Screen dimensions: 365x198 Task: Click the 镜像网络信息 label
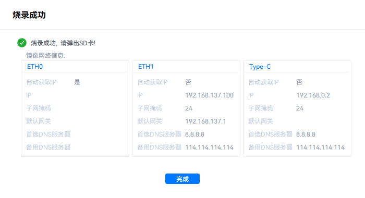(46, 56)
